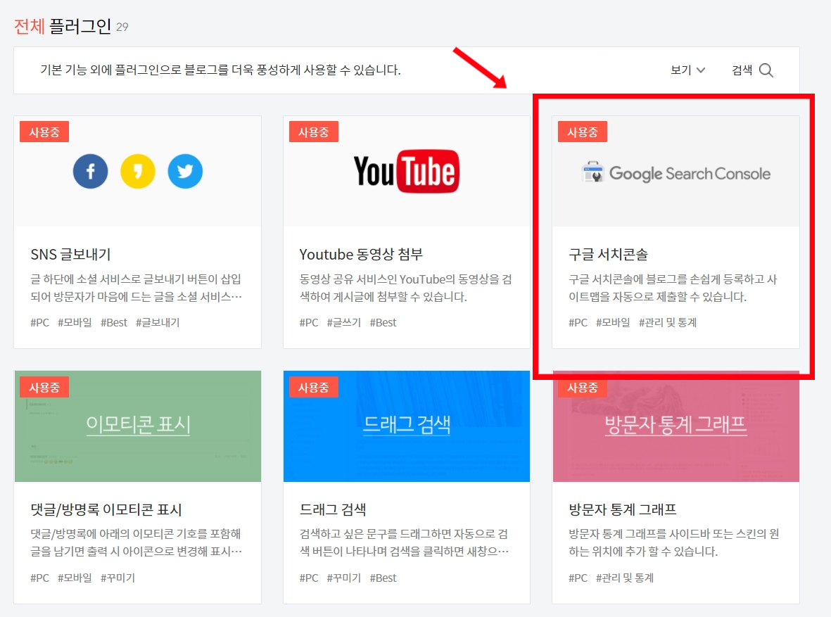Select #글쓰기 tag on Youtube card
The height and width of the screenshot is (617, 831).
pyautogui.click(x=343, y=322)
